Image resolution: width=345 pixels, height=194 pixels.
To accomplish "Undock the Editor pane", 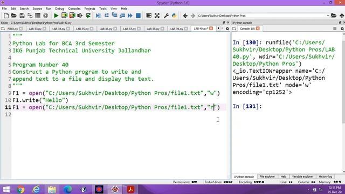I will tap(224, 23).
